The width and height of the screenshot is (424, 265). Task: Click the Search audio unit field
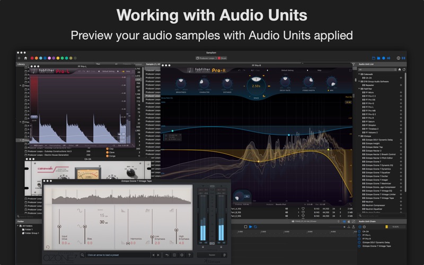pos(382,216)
